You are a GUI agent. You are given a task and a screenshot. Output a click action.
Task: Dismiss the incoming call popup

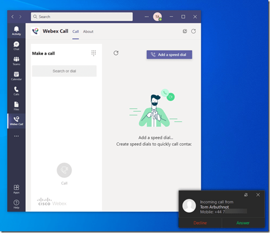pos(258,195)
